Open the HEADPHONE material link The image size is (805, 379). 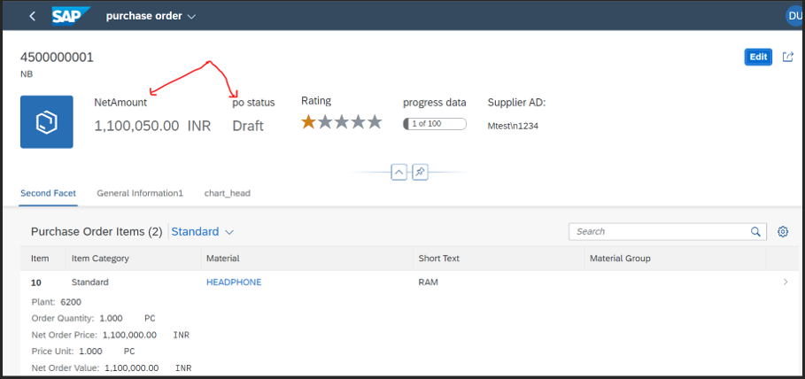[x=234, y=282]
